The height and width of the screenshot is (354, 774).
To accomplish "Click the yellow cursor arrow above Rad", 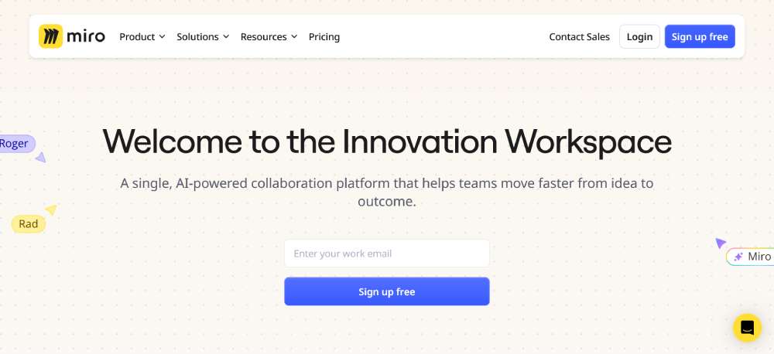I will coord(51,209).
